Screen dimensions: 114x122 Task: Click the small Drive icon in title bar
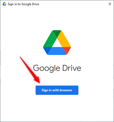(x=4, y=4)
